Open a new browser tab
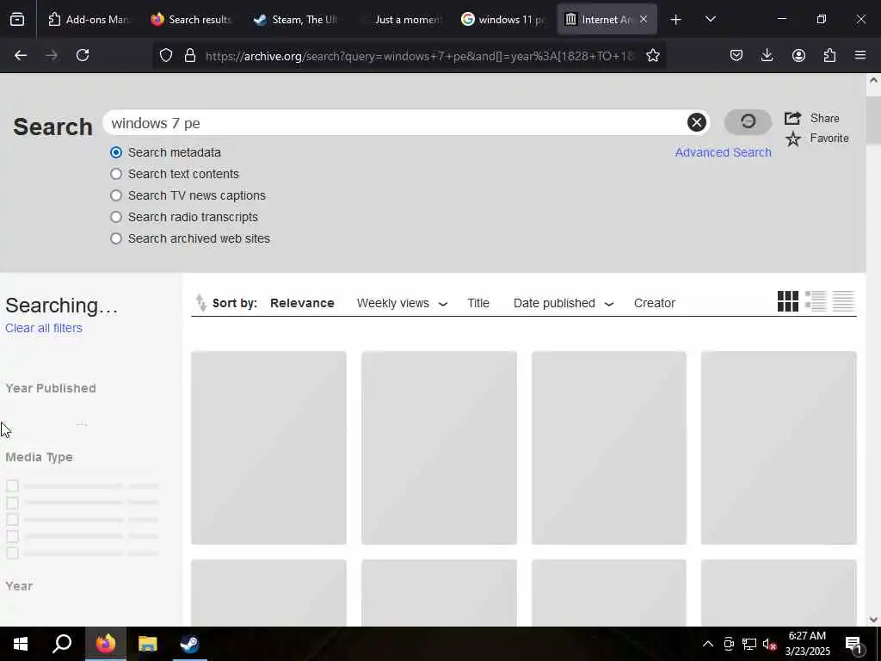The width and height of the screenshot is (881, 661). [676, 20]
